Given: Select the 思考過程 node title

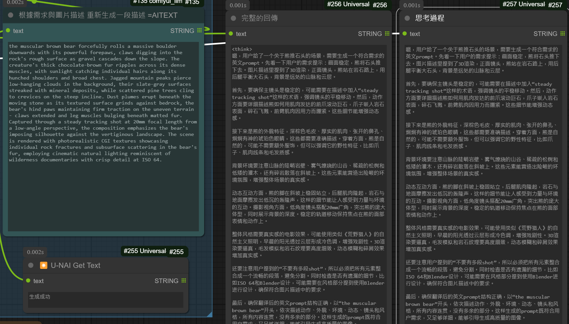Looking at the screenshot, I should pos(429,18).
